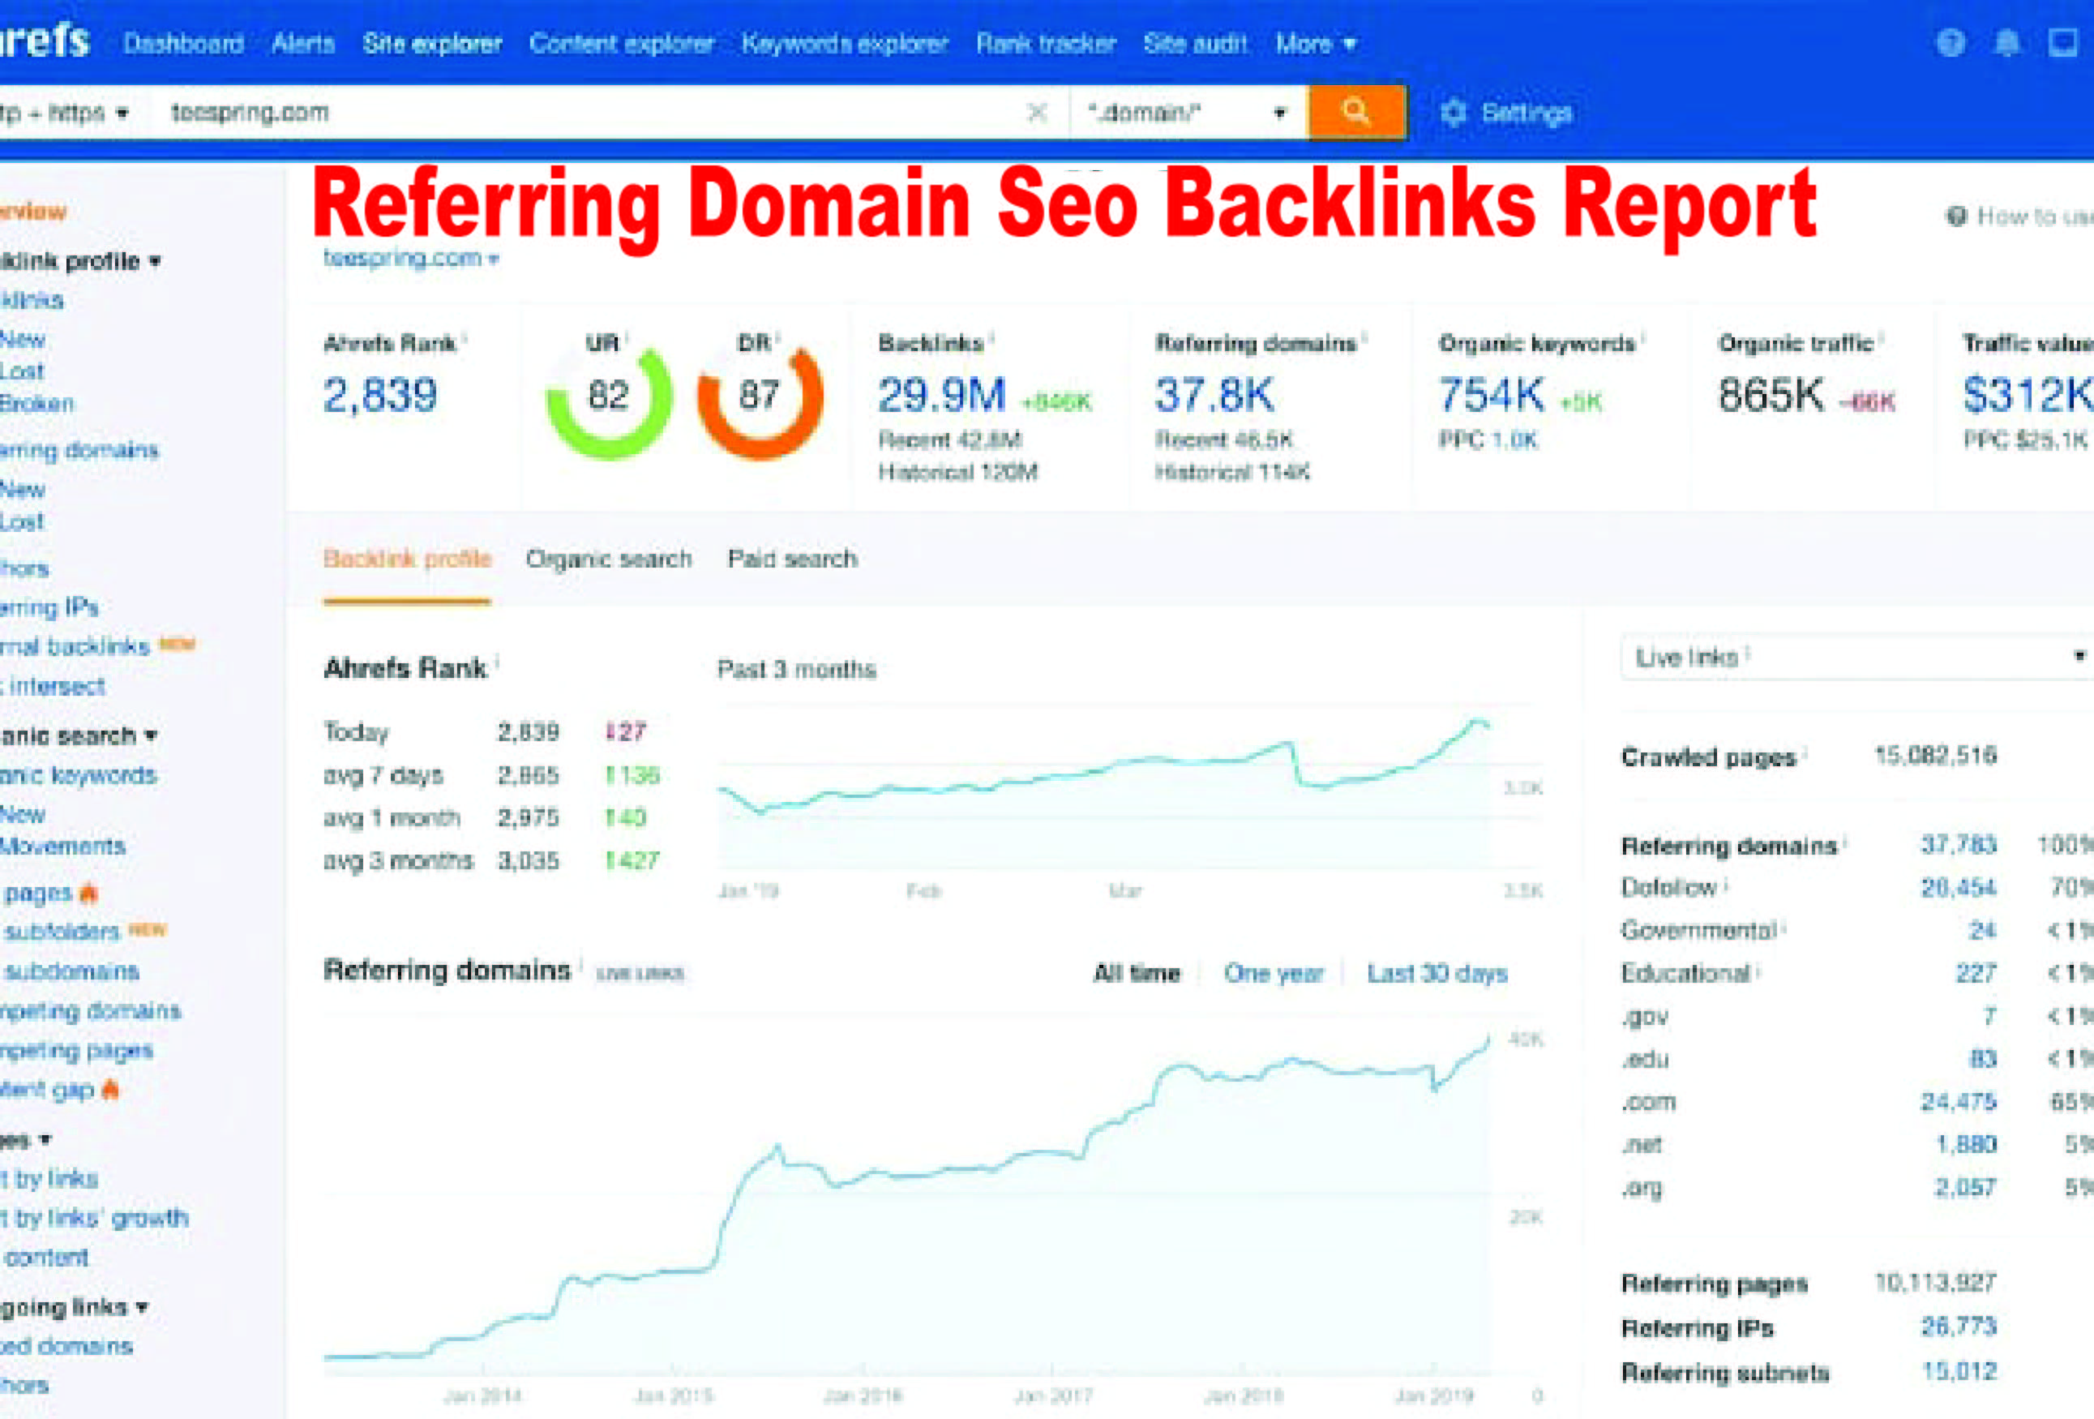This screenshot has width=2094, height=1419.
Task: Click the 37,783 referring domains link
Action: click(1958, 844)
